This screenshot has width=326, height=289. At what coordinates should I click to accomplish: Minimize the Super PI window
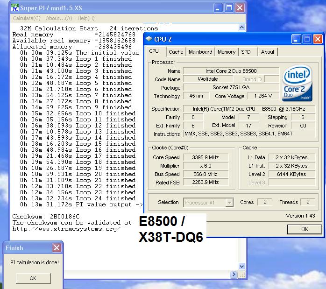point(218,8)
